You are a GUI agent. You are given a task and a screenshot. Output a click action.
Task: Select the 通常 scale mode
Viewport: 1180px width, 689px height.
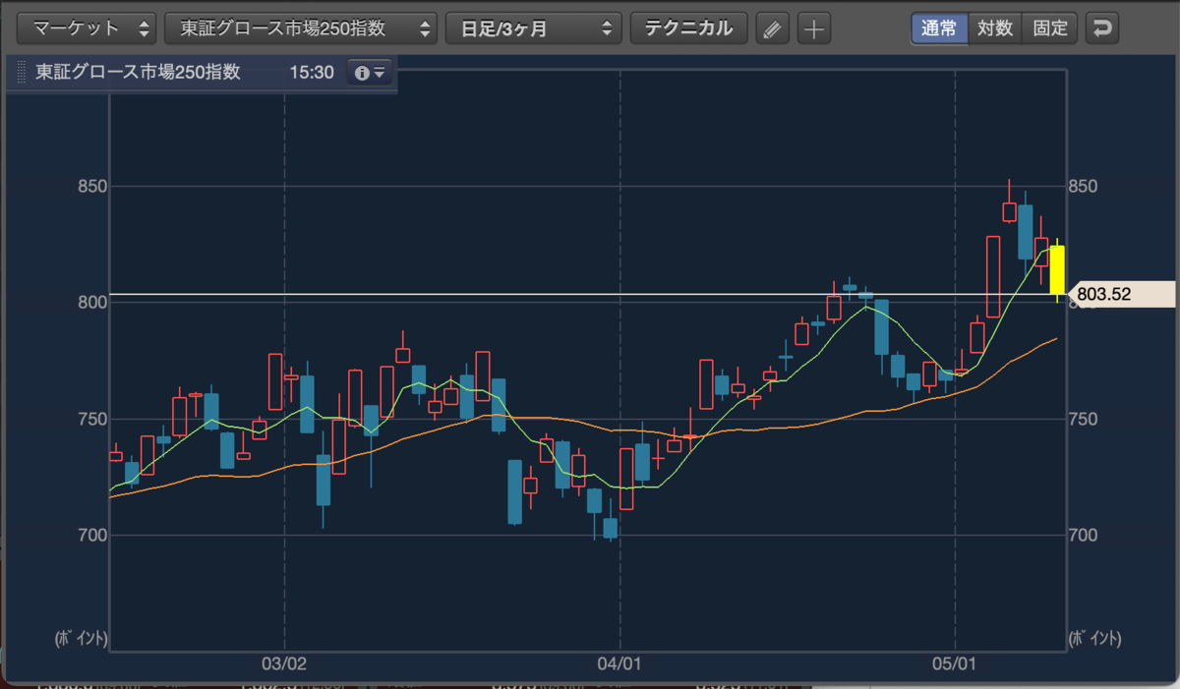click(x=939, y=29)
